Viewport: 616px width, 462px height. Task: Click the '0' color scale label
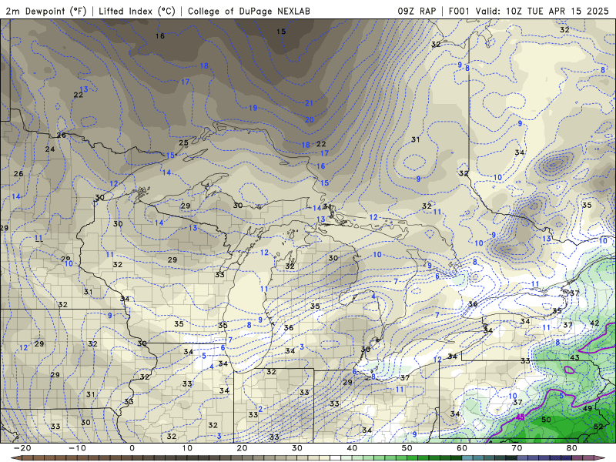click(x=132, y=448)
